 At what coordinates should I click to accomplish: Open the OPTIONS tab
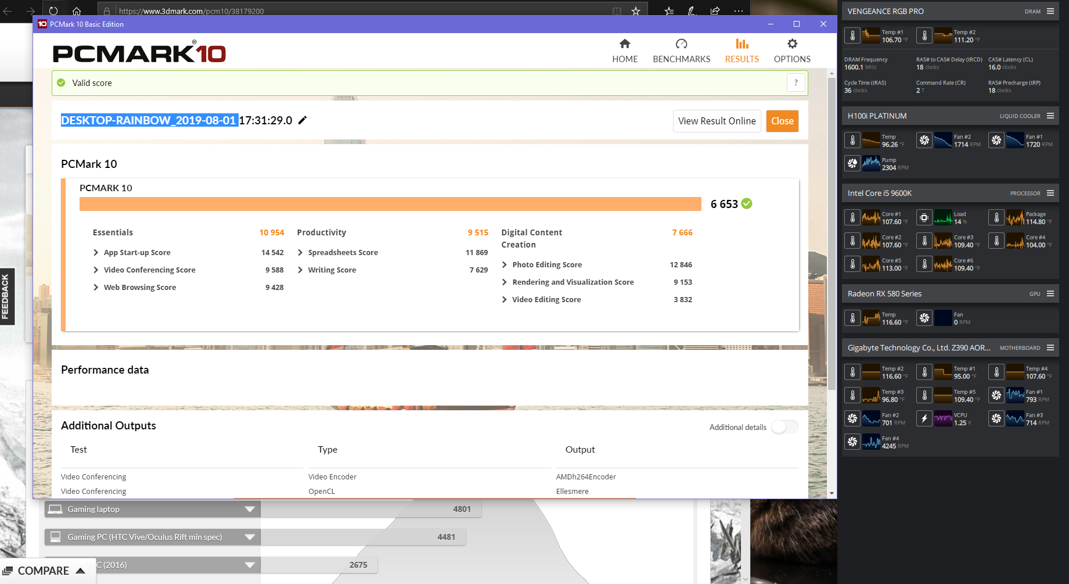point(792,51)
